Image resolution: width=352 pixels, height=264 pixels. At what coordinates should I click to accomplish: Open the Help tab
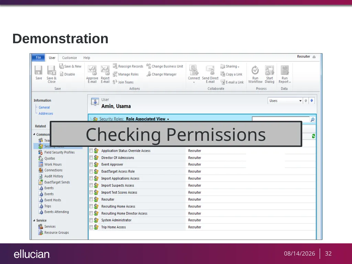(87, 58)
